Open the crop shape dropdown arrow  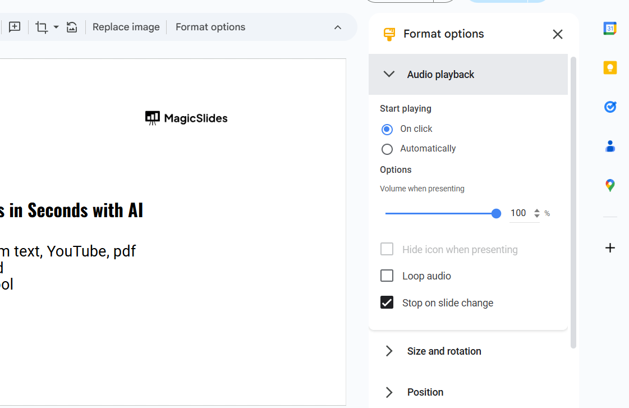click(56, 27)
